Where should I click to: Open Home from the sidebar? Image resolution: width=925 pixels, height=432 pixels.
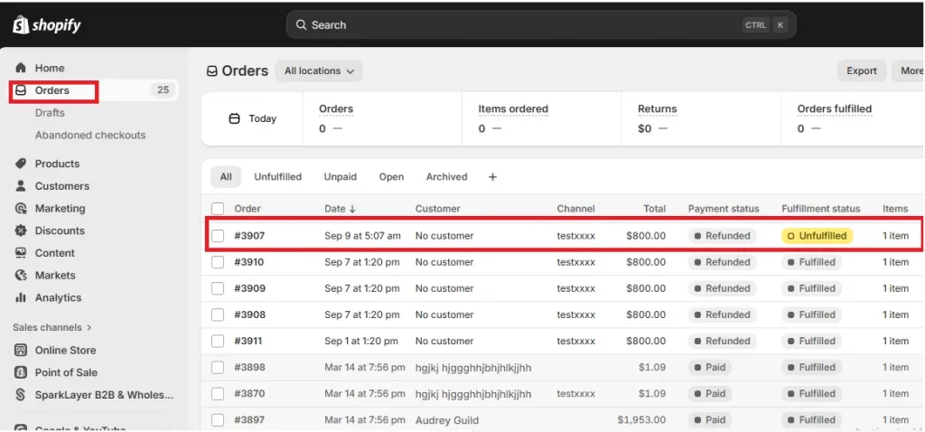tap(50, 68)
